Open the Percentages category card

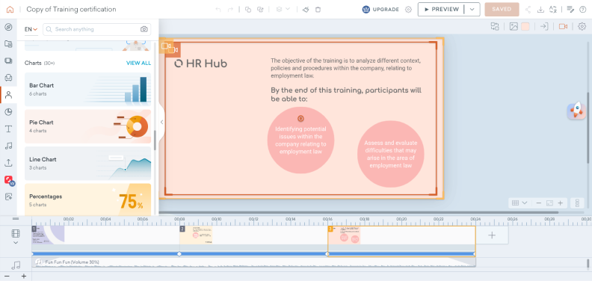(87, 200)
